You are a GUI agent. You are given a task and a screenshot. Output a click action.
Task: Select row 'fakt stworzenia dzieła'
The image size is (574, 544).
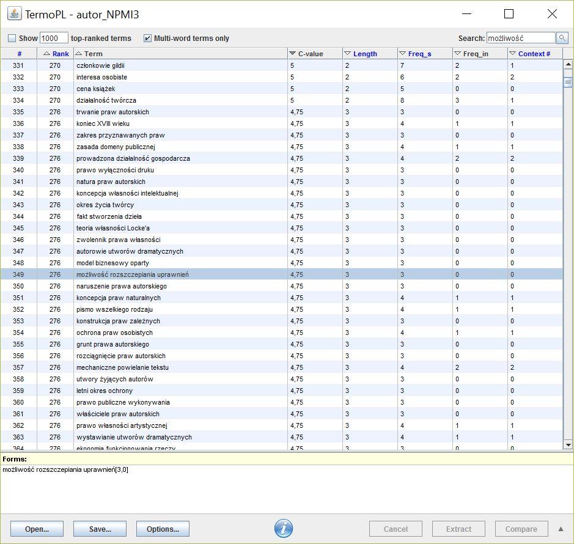click(282, 216)
